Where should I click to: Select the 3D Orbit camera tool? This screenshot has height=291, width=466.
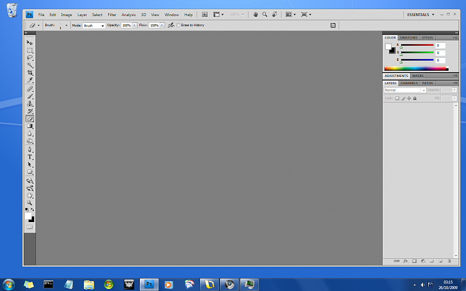29,188
